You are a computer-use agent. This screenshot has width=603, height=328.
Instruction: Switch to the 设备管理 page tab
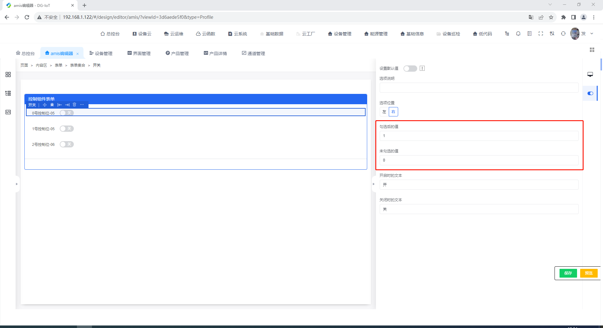tap(101, 54)
